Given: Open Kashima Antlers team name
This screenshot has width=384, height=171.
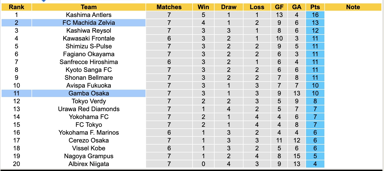Looking at the screenshot, I should click(89, 15).
